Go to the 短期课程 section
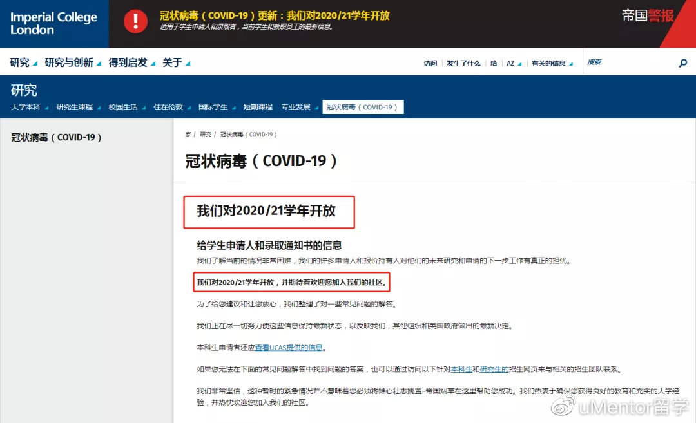696x423 pixels. [258, 108]
